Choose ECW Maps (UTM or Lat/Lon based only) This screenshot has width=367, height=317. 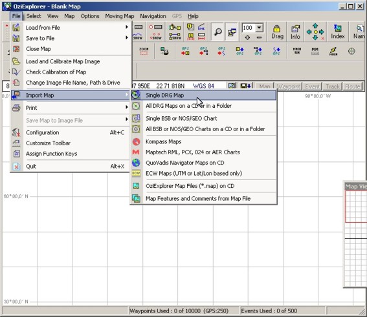203,174
